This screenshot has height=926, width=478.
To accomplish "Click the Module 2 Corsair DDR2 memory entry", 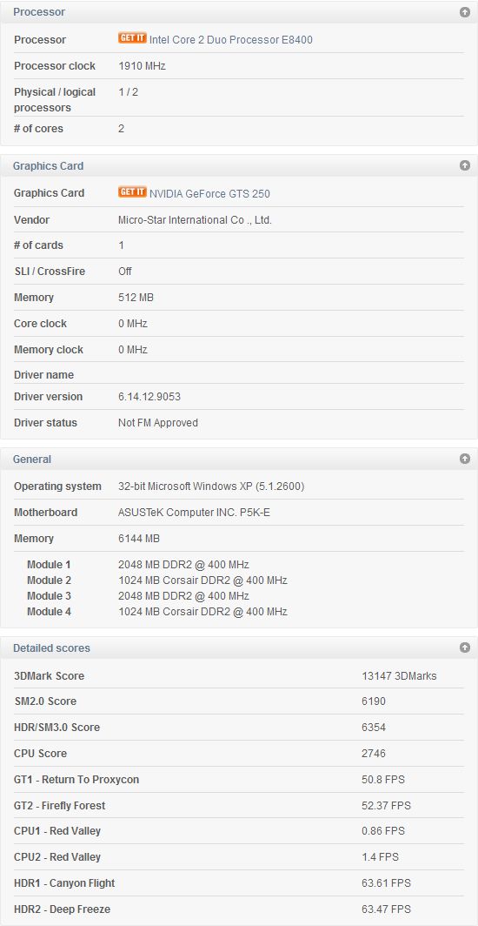I will [x=202, y=580].
